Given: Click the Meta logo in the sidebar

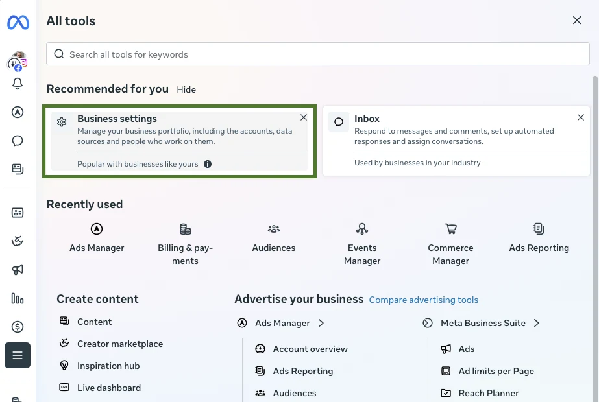Looking at the screenshot, I should point(18,23).
